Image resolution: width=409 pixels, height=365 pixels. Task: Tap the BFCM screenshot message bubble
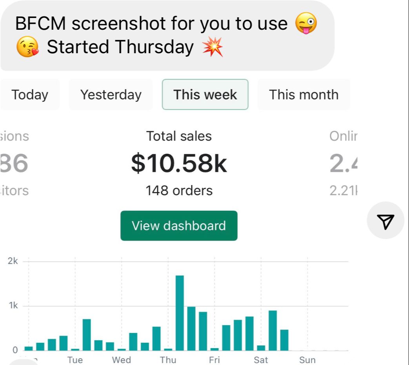click(x=166, y=35)
